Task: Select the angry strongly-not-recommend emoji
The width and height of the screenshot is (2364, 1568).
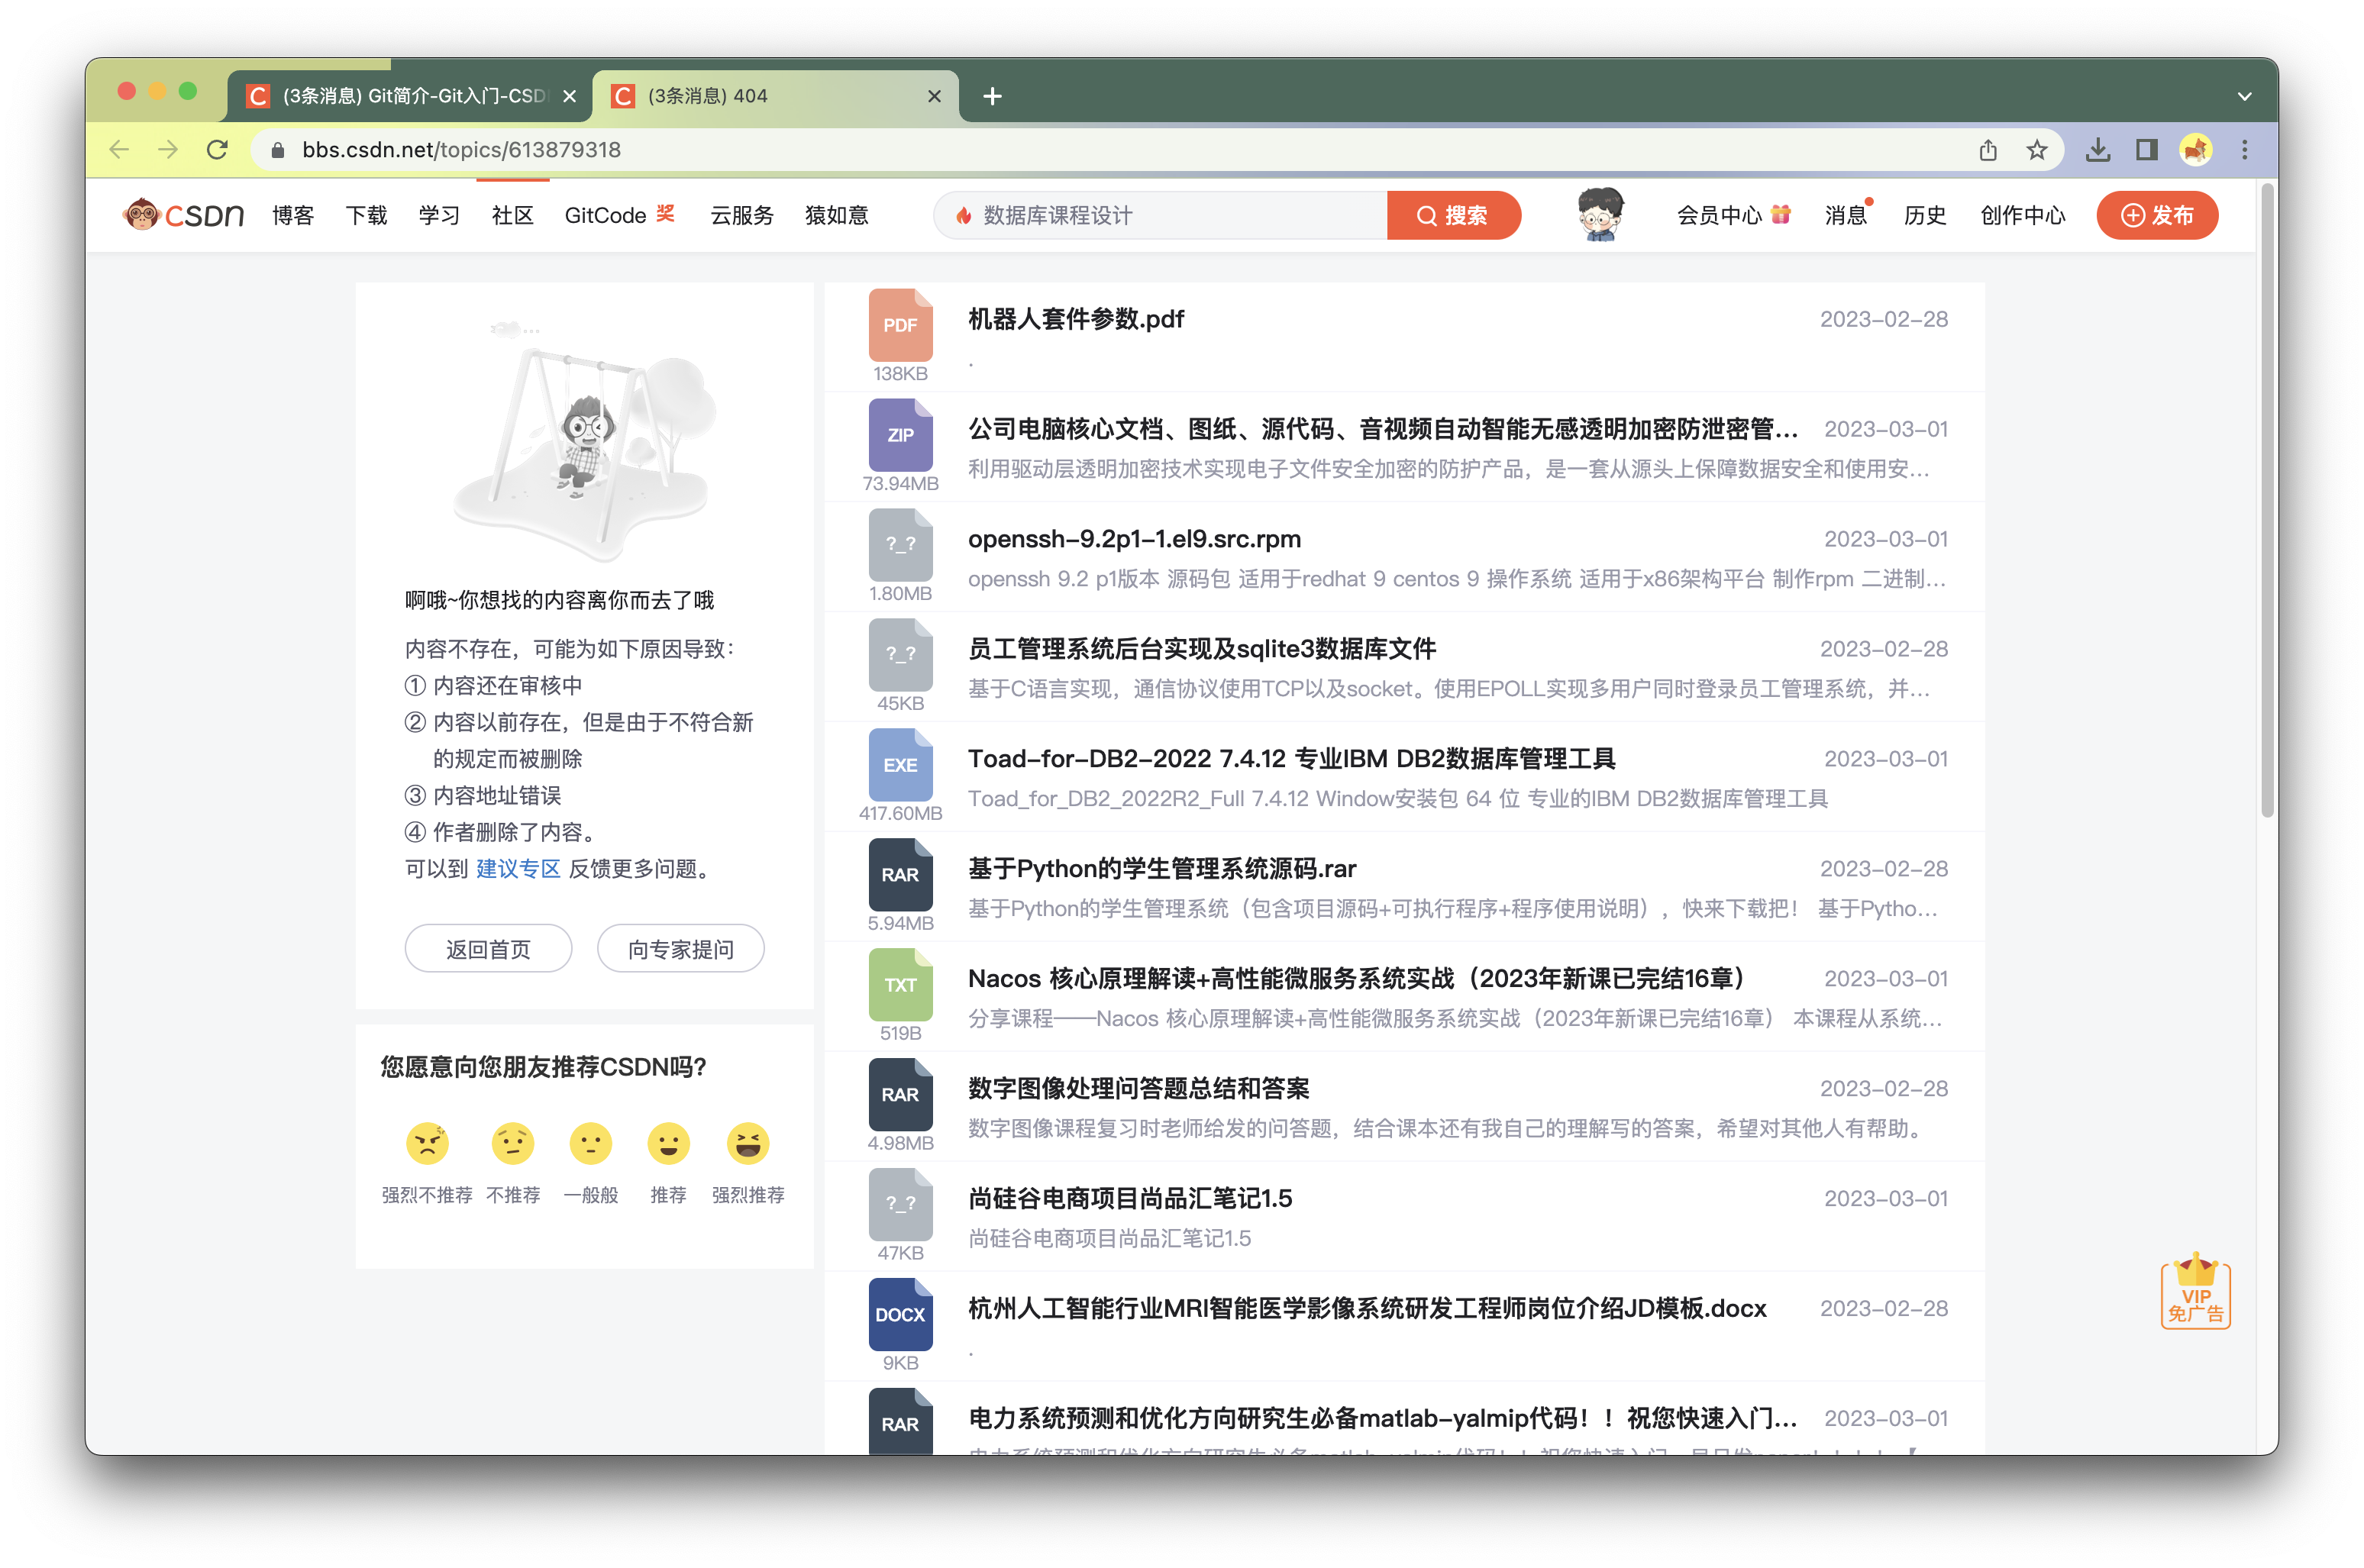Action: (x=427, y=1143)
